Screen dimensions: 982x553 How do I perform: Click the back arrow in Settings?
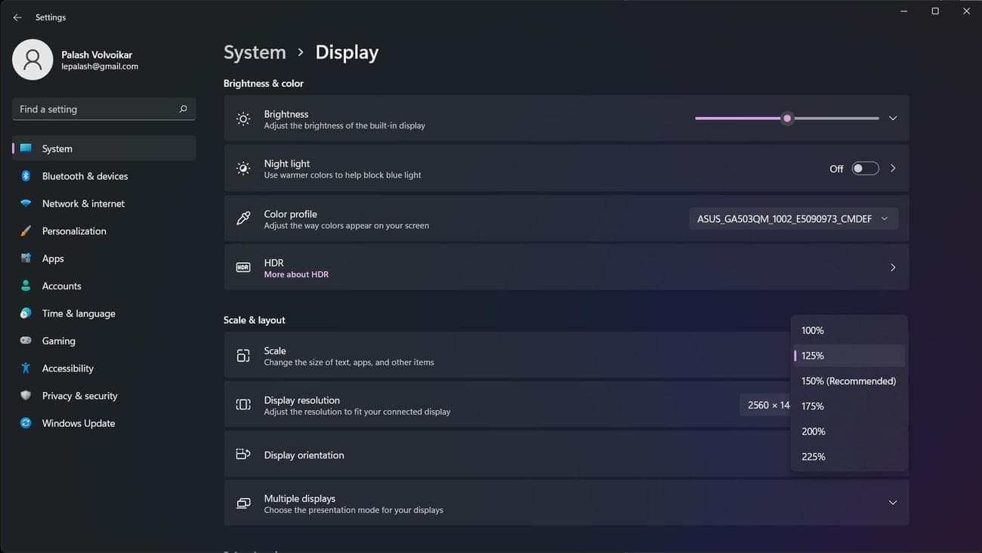tap(17, 17)
